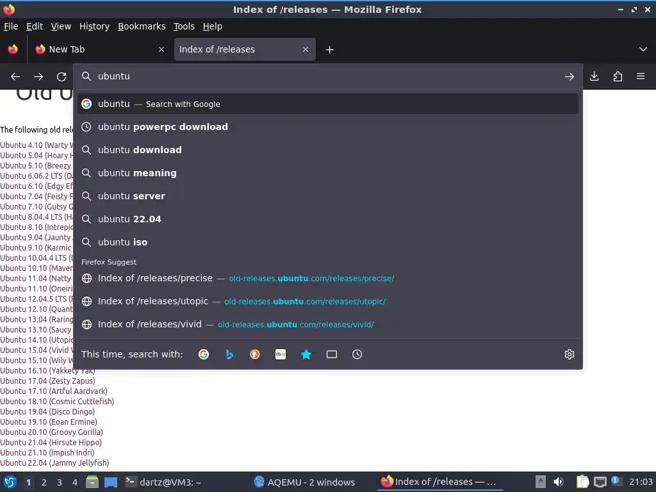Open Ubuntu 19.04 (Disco Dingo) link
This screenshot has height=492, width=656.
point(47,412)
